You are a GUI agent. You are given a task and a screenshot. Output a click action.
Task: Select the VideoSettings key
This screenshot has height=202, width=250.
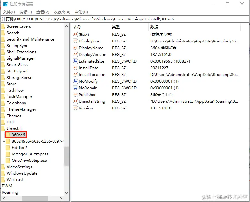pyautogui.click(x=20, y=167)
